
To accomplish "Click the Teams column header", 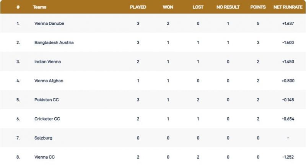I will 39,7.
